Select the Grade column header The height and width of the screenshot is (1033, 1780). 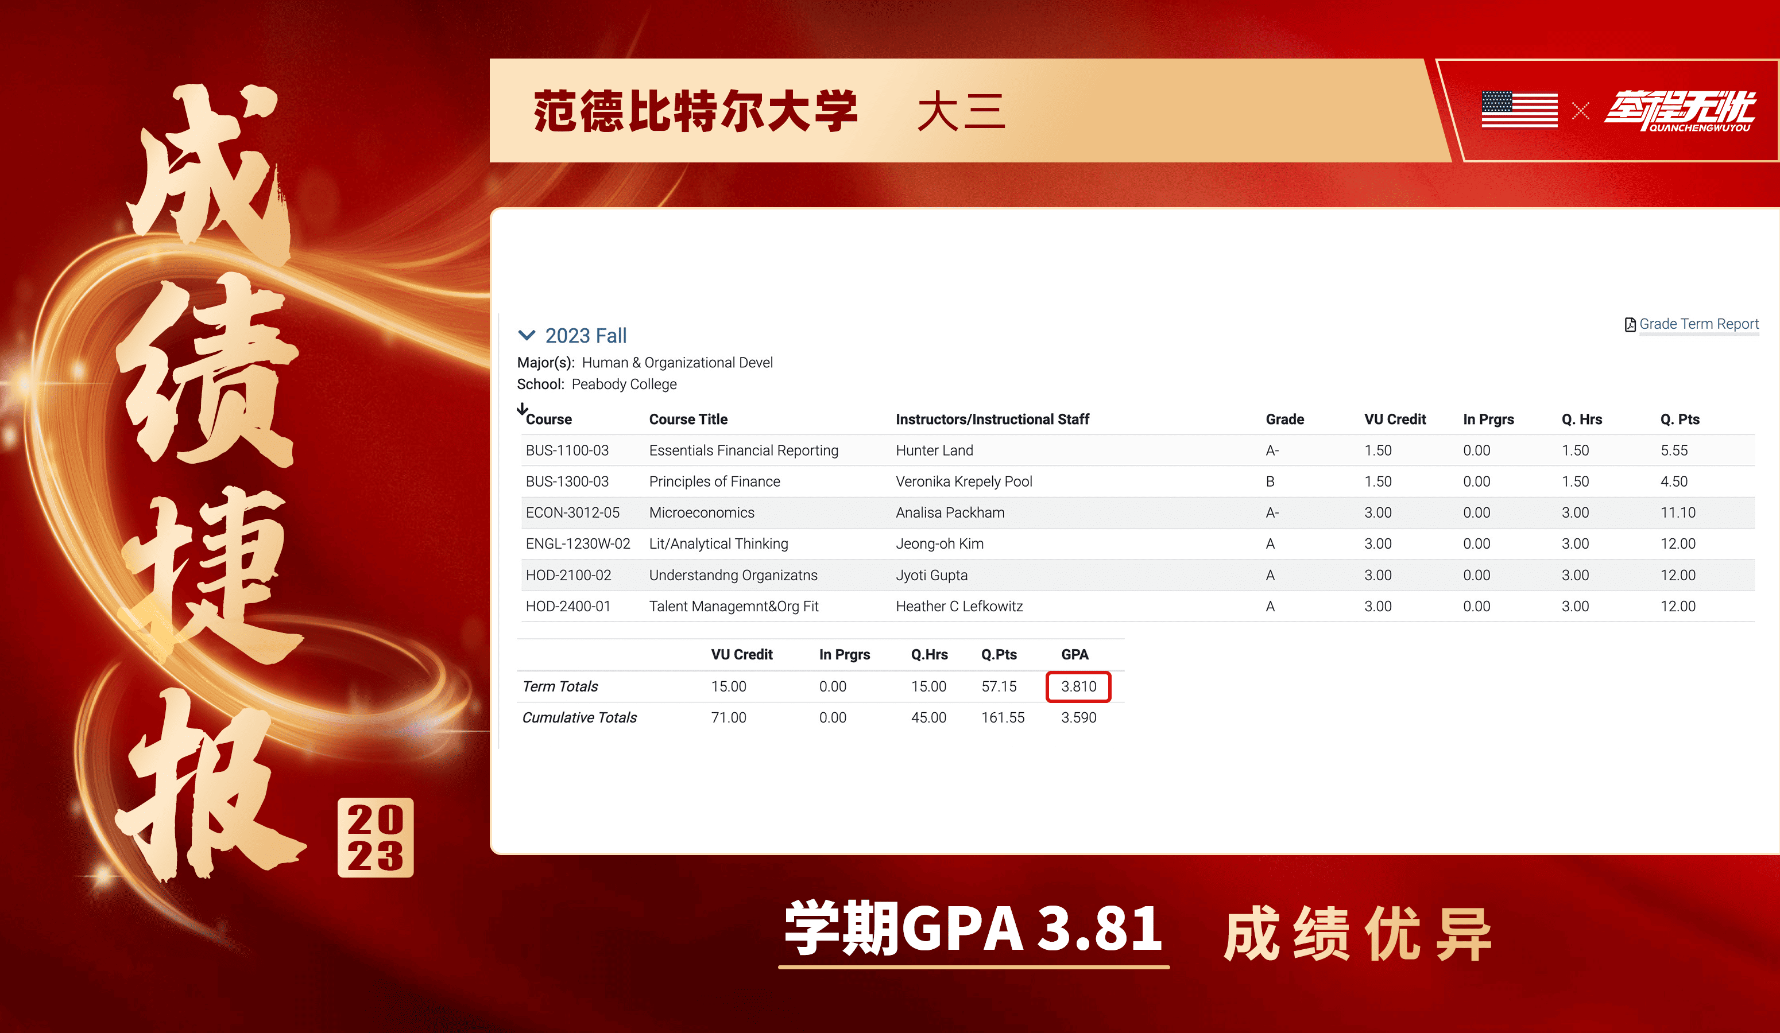click(1285, 419)
